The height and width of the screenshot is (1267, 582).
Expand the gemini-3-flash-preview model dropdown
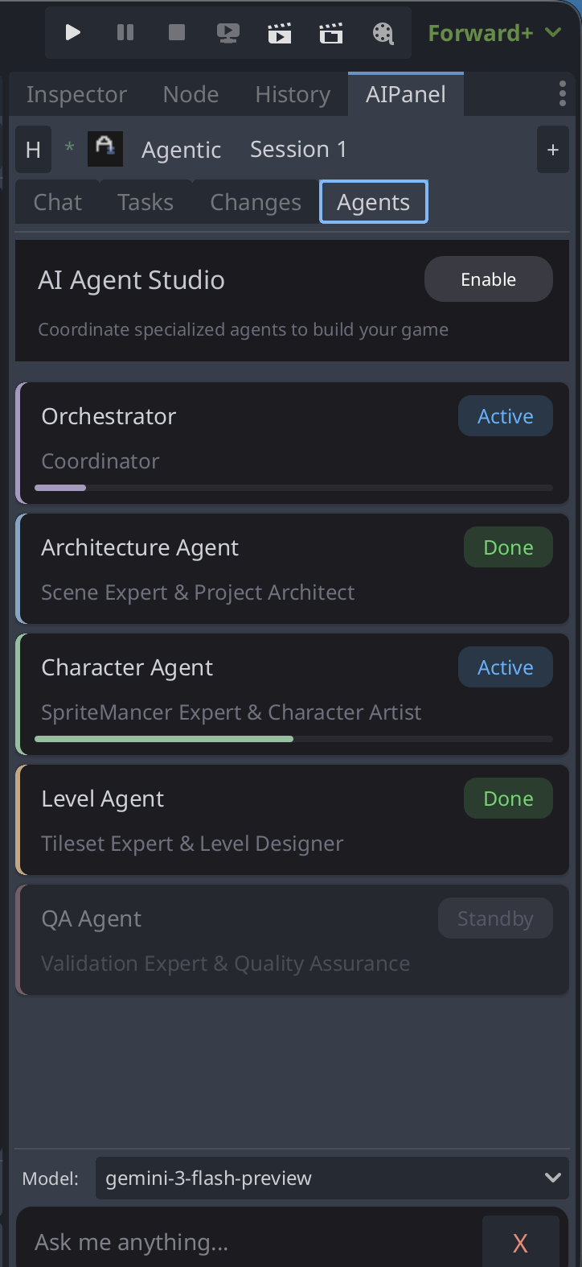pos(332,1178)
